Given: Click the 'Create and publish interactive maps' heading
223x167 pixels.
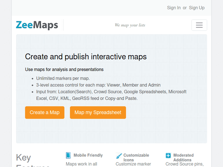Looking at the screenshot, I should (86, 57).
